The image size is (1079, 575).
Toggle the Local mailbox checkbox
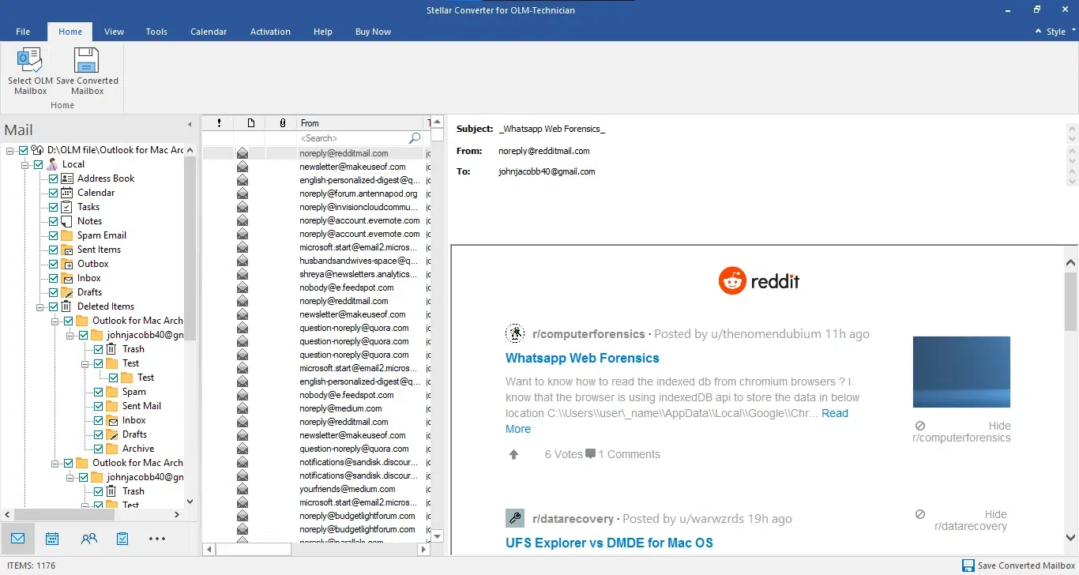click(x=39, y=164)
